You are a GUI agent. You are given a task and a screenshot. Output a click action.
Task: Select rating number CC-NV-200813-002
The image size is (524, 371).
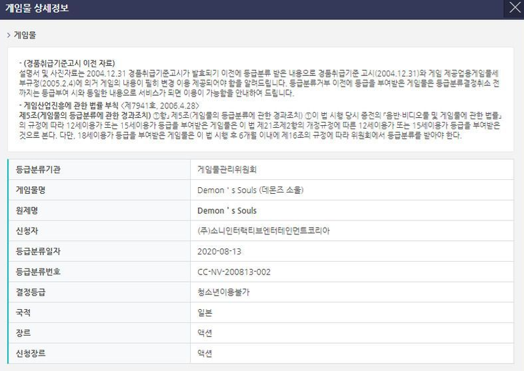(x=234, y=272)
